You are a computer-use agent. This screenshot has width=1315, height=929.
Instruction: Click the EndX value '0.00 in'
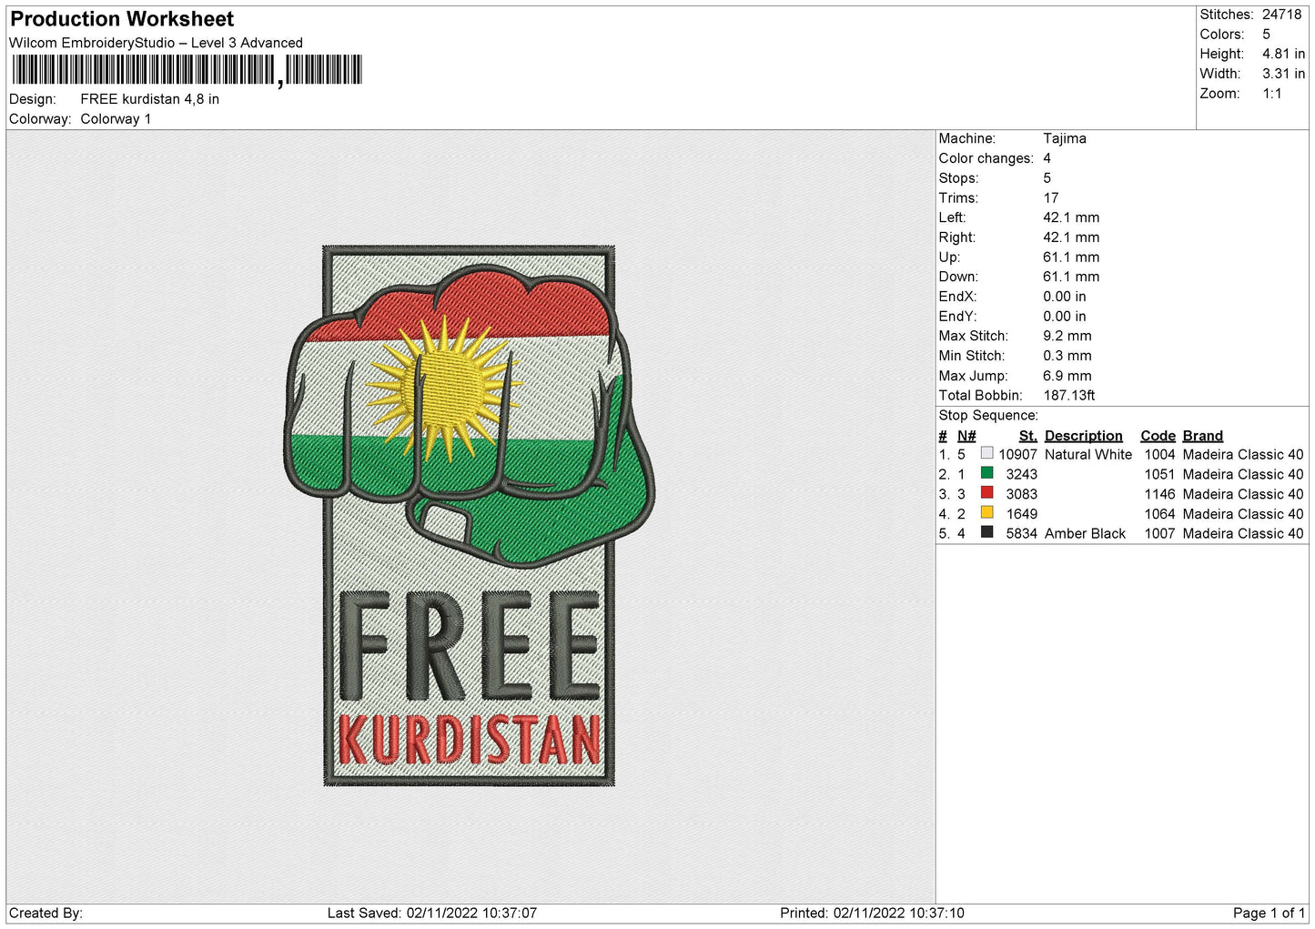(1065, 297)
